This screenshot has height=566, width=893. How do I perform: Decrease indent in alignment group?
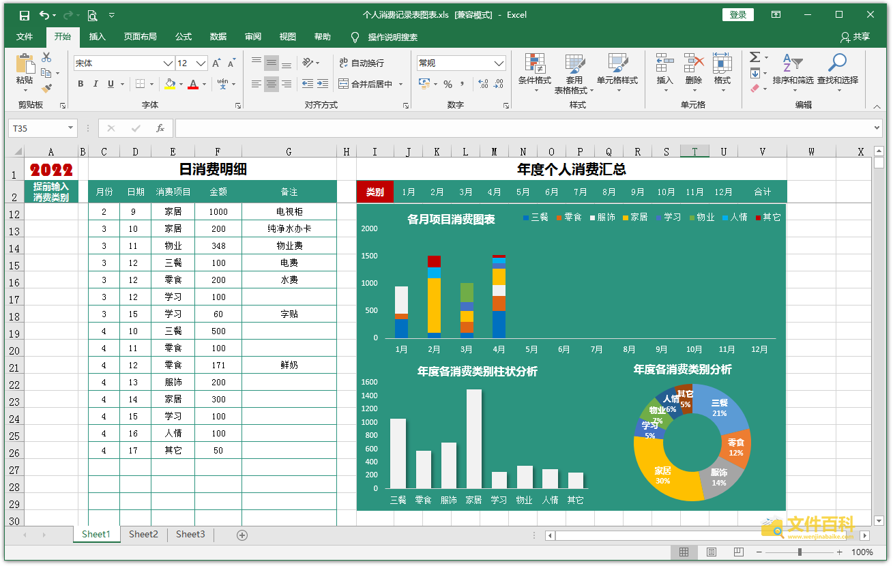point(308,84)
